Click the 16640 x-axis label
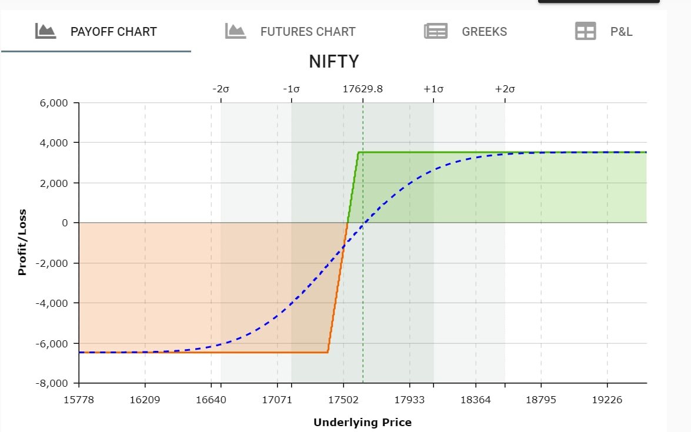This screenshot has width=691, height=432. pos(211,400)
